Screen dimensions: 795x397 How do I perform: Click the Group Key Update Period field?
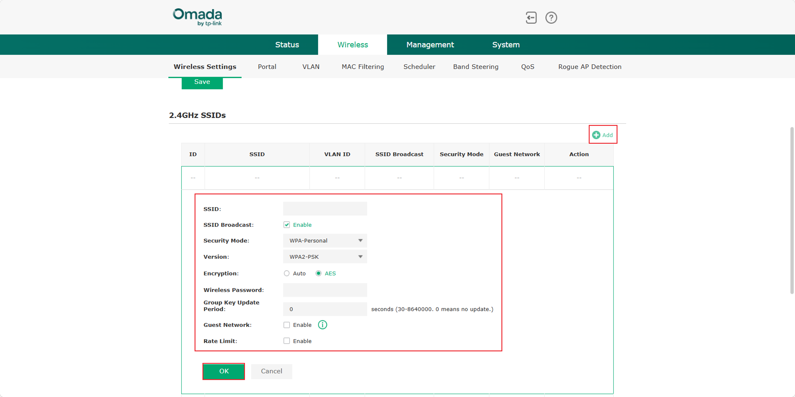325,309
